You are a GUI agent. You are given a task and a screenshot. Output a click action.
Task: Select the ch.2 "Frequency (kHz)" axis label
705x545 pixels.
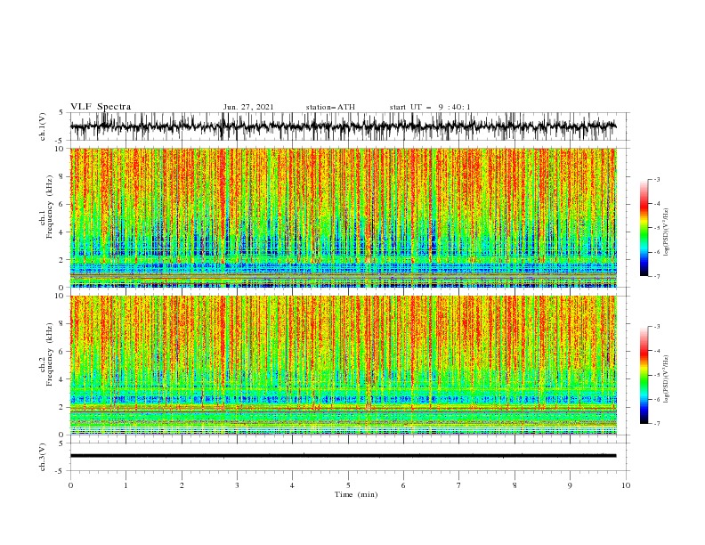tap(50, 354)
